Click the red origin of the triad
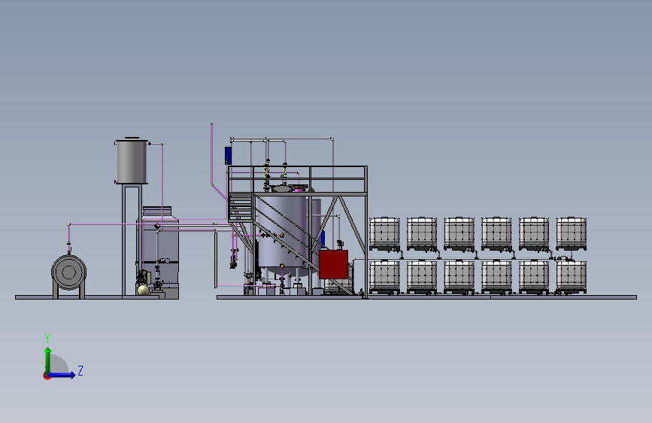The width and height of the screenshot is (652, 423). click(47, 376)
